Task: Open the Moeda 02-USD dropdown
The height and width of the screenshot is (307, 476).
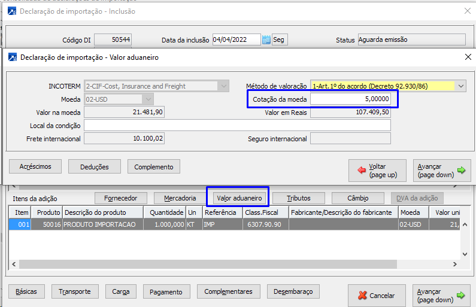Action: coord(148,99)
